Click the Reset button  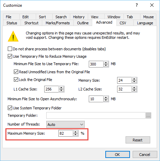138,140
